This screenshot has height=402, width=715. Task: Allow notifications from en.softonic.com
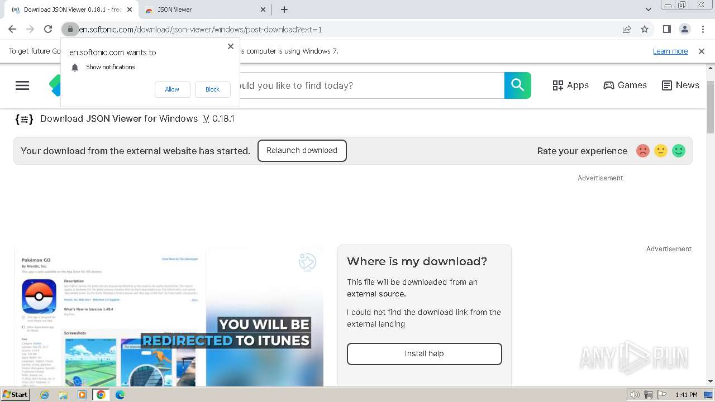tap(172, 89)
